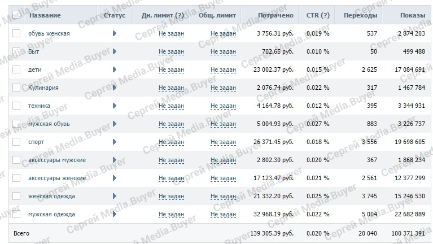Edit daily limit for спорт
433x244 pixels.
tap(171, 142)
